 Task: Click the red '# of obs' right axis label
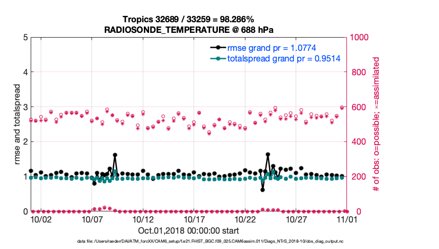377,125
